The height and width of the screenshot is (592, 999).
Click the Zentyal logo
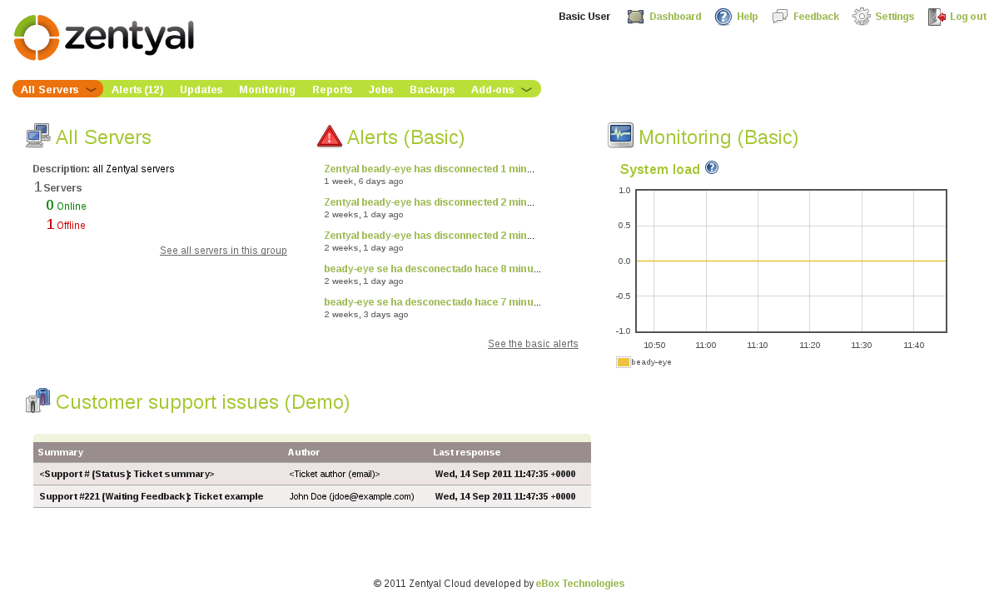104,37
